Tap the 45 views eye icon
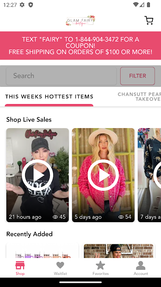This screenshot has height=287, width=161. coord(55,217)
